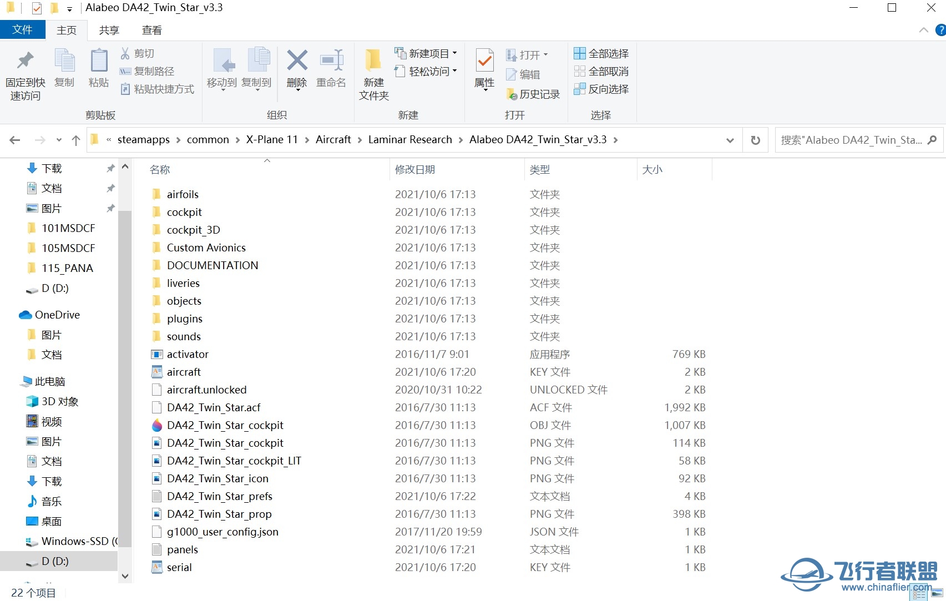The width and height of the screenshot is (946, 601).
Task: Select the Custom Avionics folder
Action: tap(206, 248)
